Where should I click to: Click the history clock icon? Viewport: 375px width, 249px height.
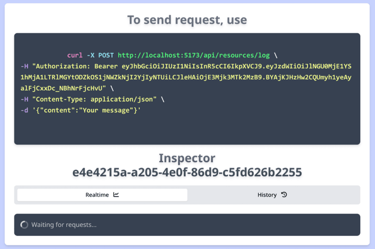(284, 195)
